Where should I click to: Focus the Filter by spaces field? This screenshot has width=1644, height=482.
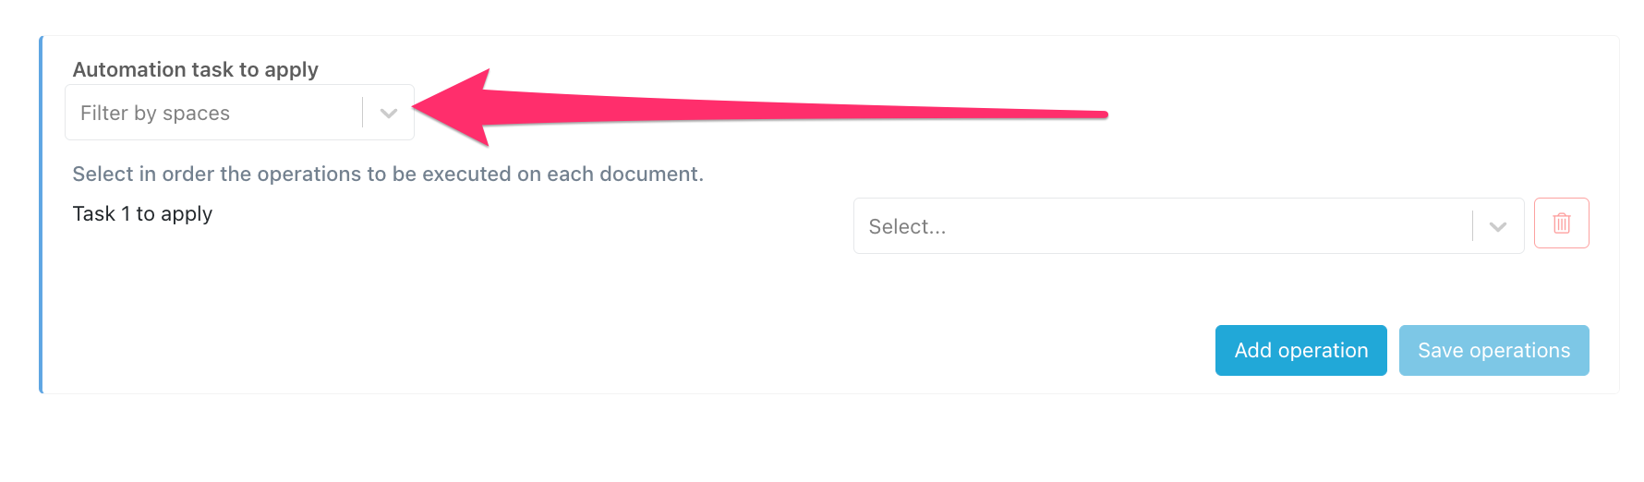click(x=239, y=113)
